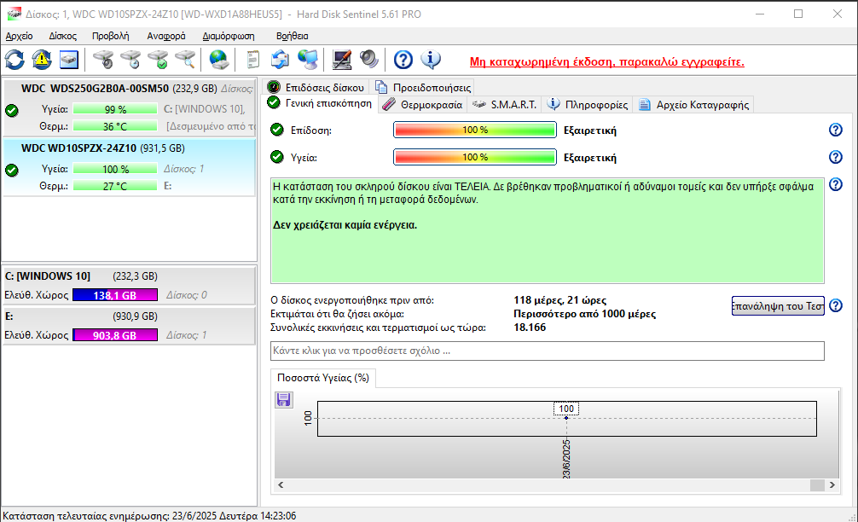
Task: Click help icon beside green status text
Action: coord(836,184)
